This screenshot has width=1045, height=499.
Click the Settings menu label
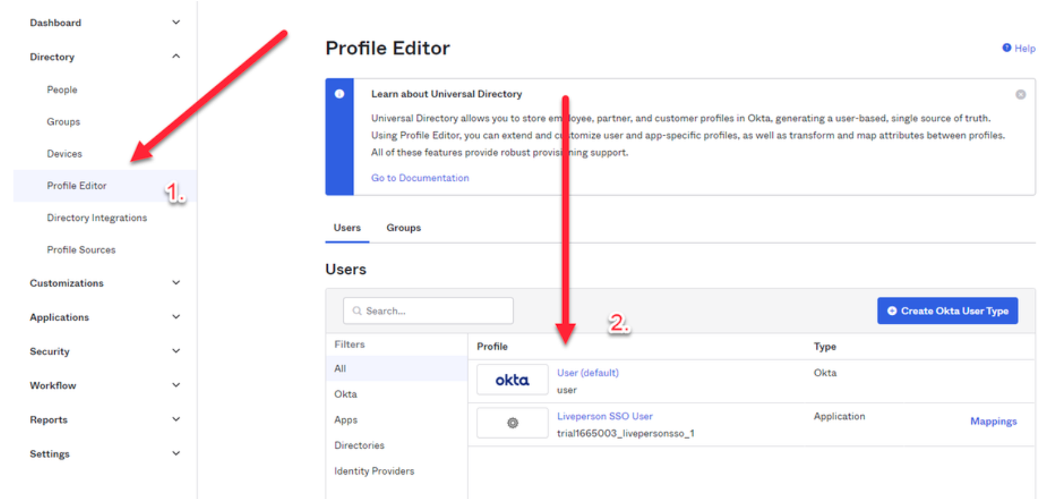pos(49,454)
